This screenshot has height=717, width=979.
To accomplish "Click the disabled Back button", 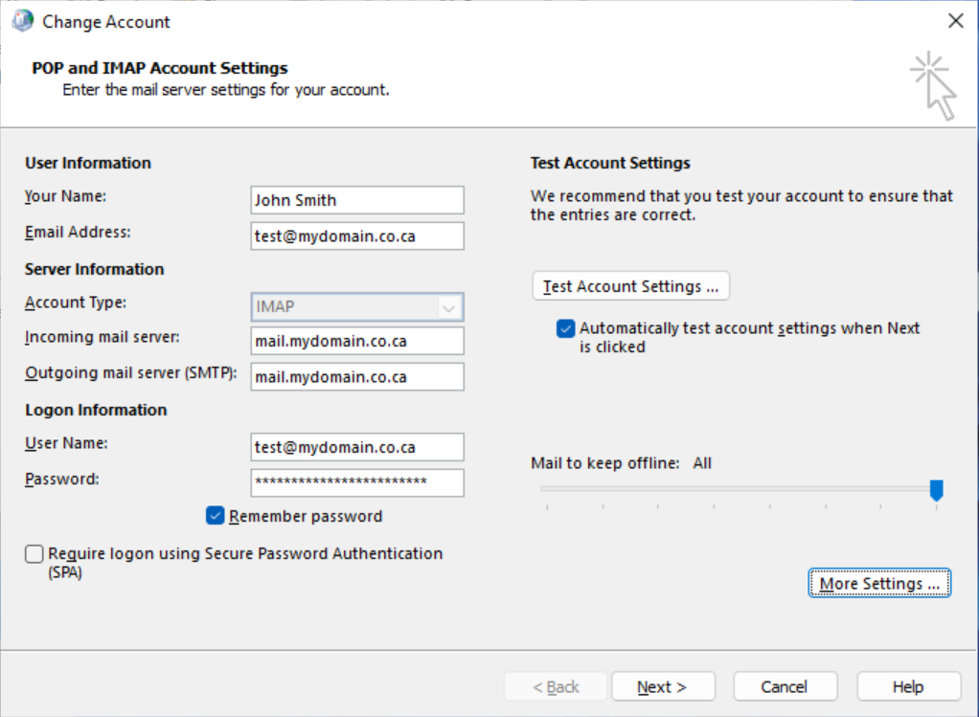I will 556,686.
